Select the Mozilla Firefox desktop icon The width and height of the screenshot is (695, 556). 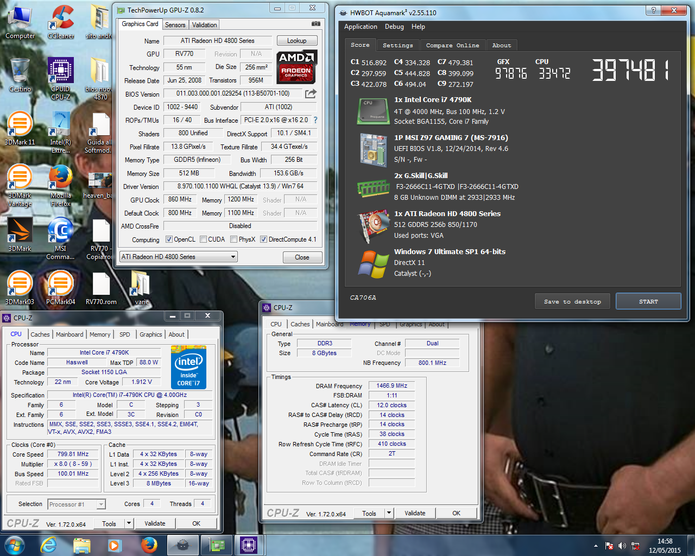pyautogui.click(x=61, y=186)
